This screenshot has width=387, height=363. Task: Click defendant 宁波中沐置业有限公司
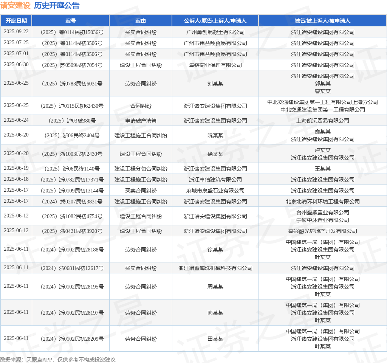click(323, 220)
